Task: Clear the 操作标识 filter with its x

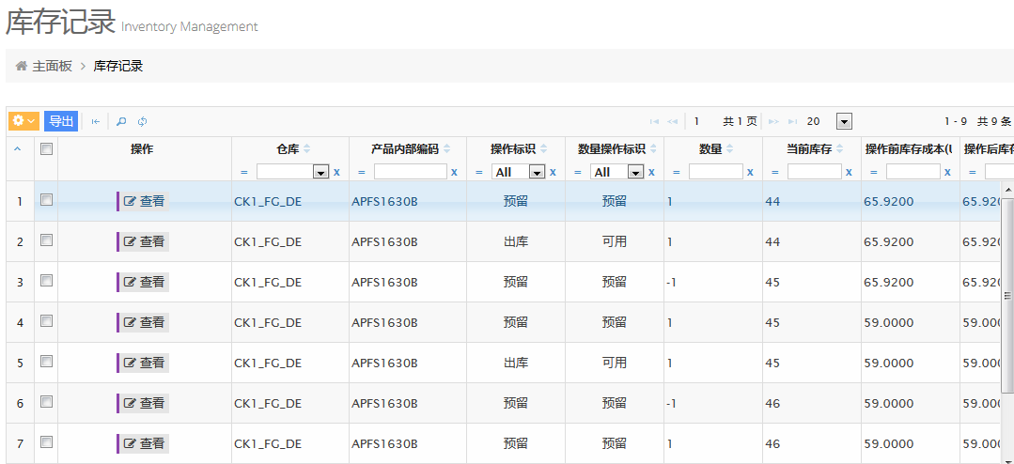Action: 553,172
